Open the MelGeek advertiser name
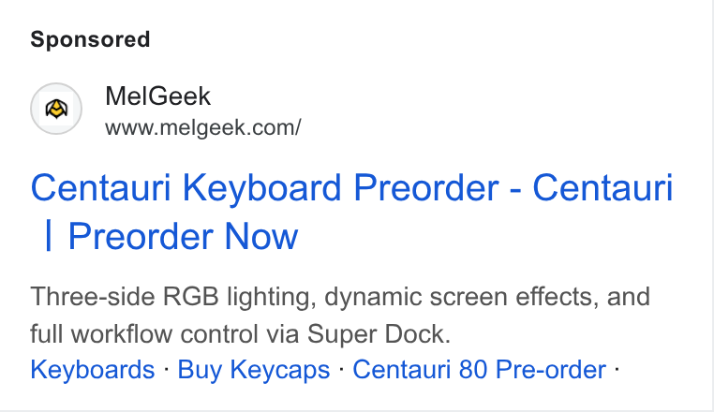Image resolution: width=714 pixels, height=412 pixels. coord(157,96)
